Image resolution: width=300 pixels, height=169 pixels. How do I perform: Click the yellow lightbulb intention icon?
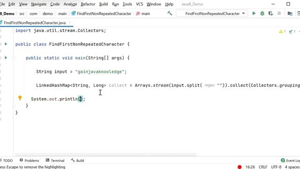tap(20, 98)
